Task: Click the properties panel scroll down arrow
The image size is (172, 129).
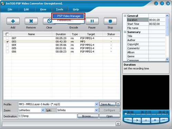Action: [x=167, y=59]
